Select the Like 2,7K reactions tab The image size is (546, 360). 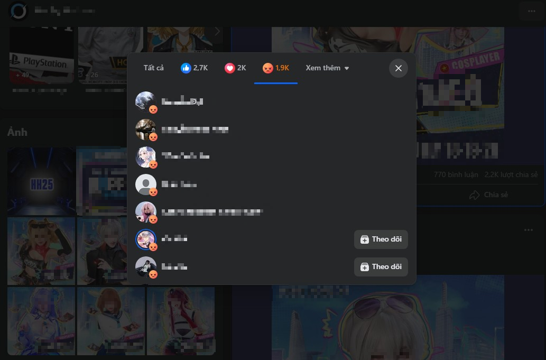pyautogui.click(x=194, y=68)
